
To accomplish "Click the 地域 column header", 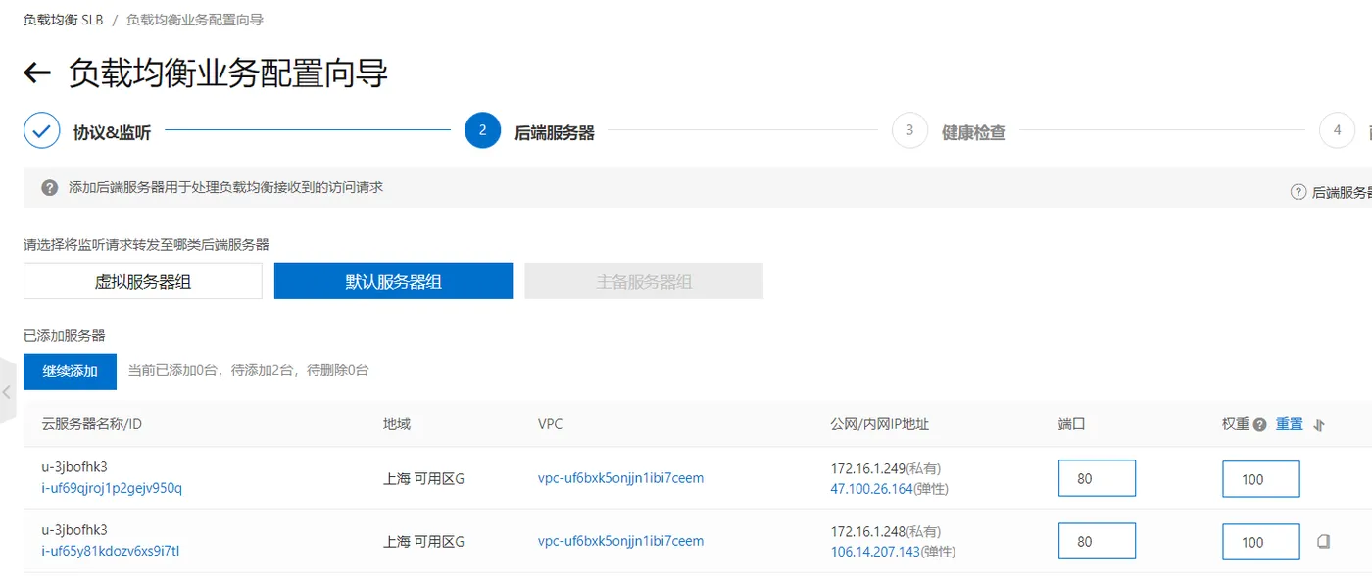I will [397, 424].
